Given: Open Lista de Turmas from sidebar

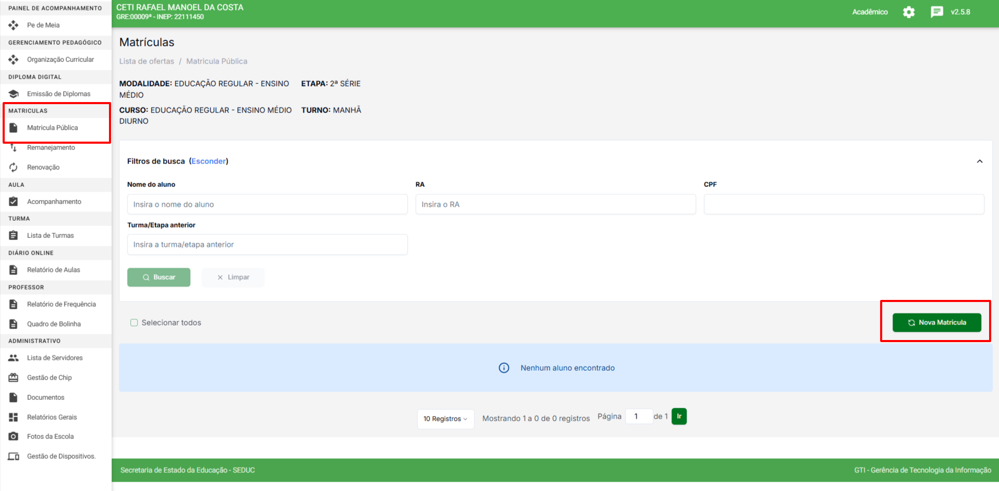Looking at the screenshot, I should [x=50, y=235].
